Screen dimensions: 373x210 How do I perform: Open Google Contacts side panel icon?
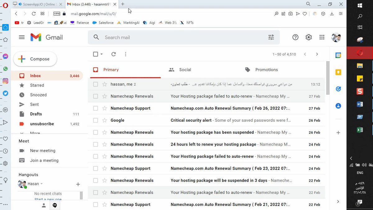(338, 106)
